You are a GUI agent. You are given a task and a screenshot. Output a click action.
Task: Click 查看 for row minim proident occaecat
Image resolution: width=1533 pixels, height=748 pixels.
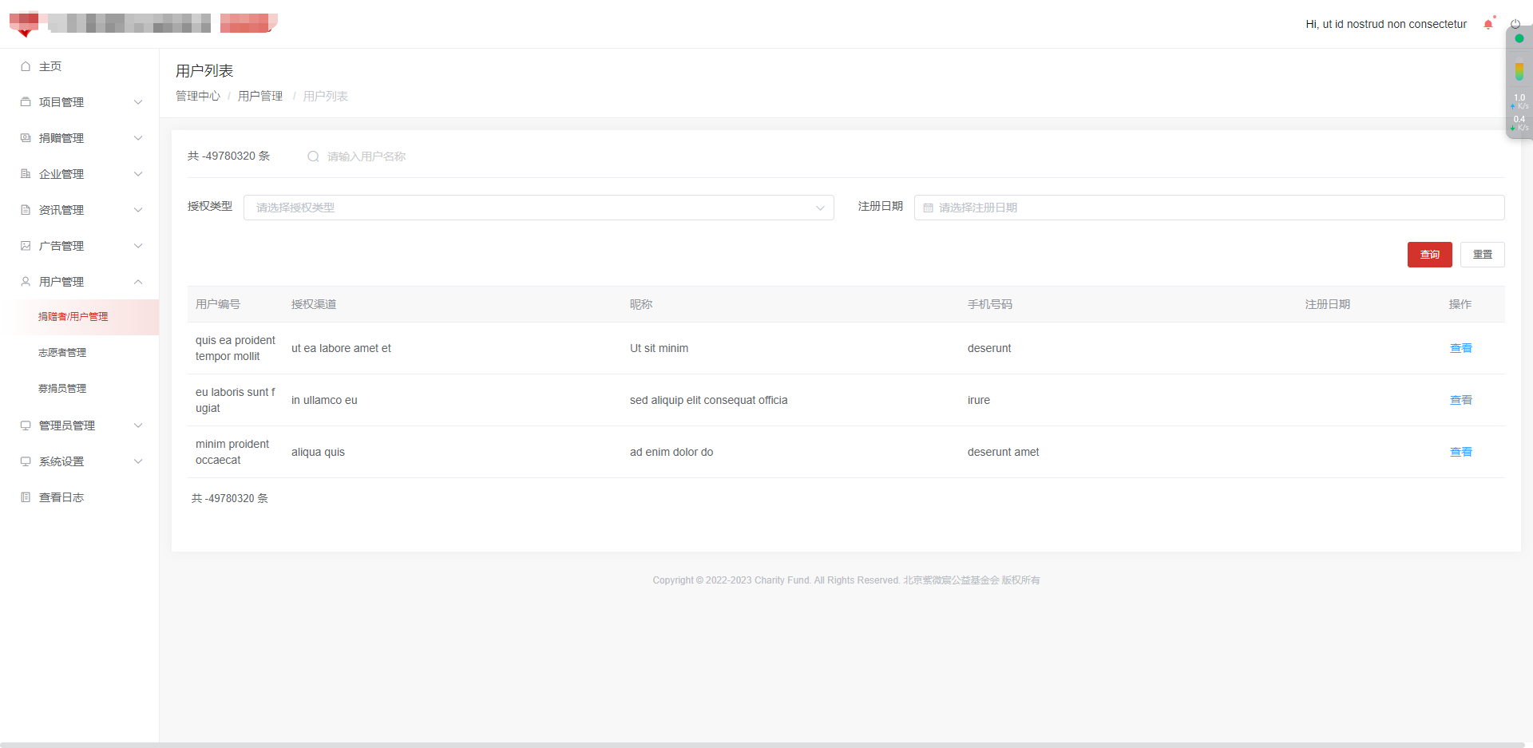click(1461, 452)
